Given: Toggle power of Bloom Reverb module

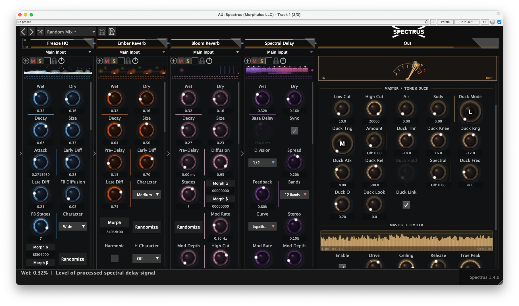Looking at the screenshot, I should click(209, 61).
